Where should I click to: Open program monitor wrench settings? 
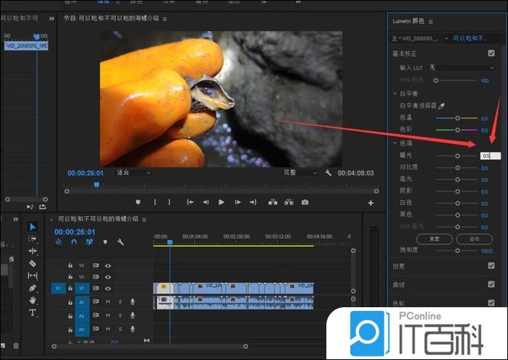(x=328, y=173)
